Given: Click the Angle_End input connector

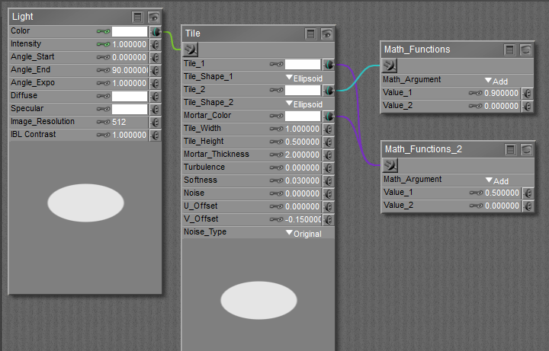Looking at the screenshot, I should point(156,71).
